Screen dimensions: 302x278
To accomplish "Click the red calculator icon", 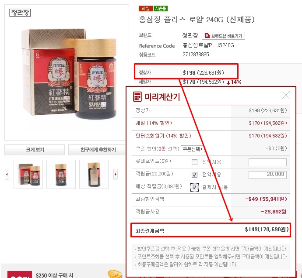I will 137,96.
